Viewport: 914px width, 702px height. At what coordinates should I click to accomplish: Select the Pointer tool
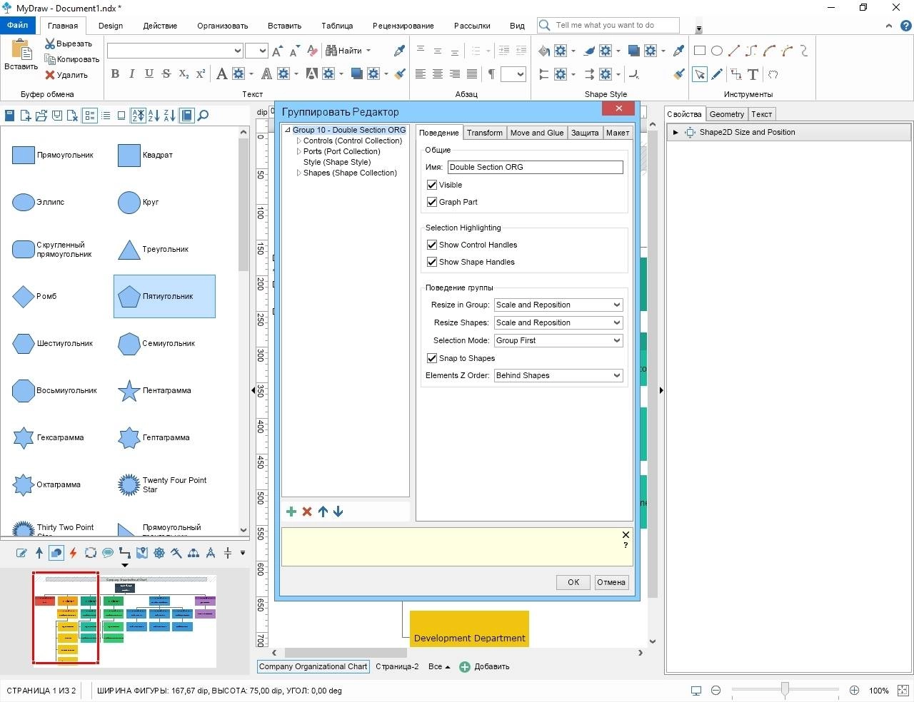click(700, 74)
